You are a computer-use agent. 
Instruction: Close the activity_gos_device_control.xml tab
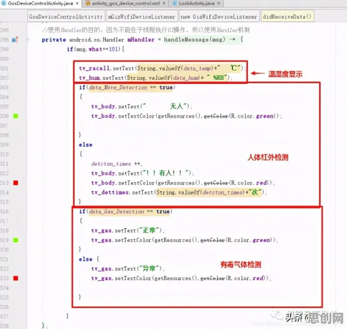pyautogui.click(x=164, y=3)
